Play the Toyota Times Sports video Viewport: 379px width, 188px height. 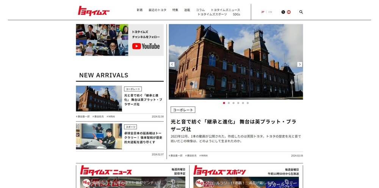(x=246, y=182)
